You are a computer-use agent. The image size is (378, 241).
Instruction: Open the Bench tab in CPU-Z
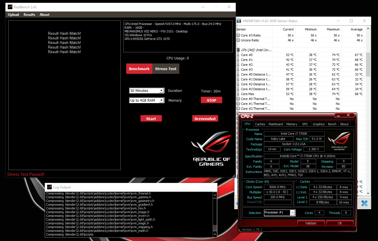click(332, 124)
